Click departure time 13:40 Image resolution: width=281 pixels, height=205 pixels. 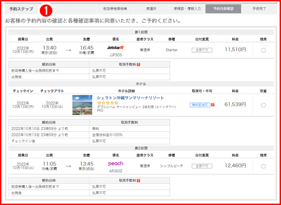click(x=49, y=48)
